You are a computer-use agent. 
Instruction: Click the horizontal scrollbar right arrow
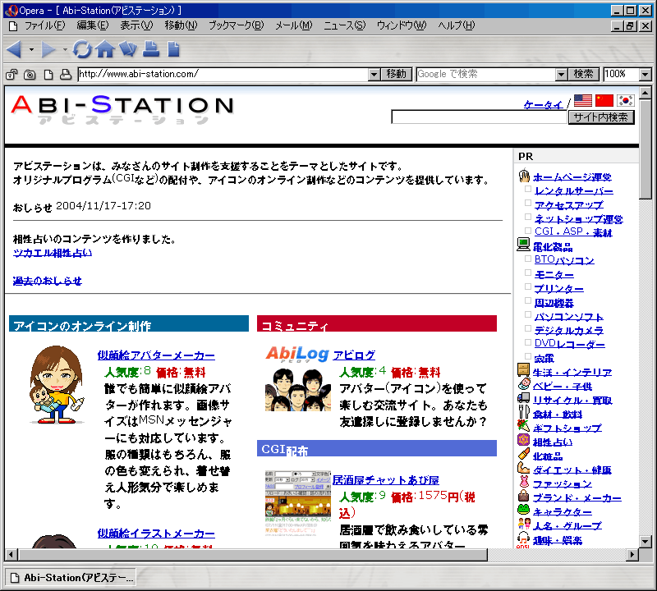(632, 555)
